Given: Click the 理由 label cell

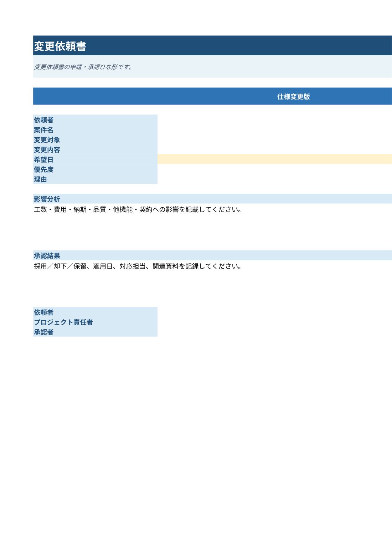Looking at the screenshot, I should (95, 179).
